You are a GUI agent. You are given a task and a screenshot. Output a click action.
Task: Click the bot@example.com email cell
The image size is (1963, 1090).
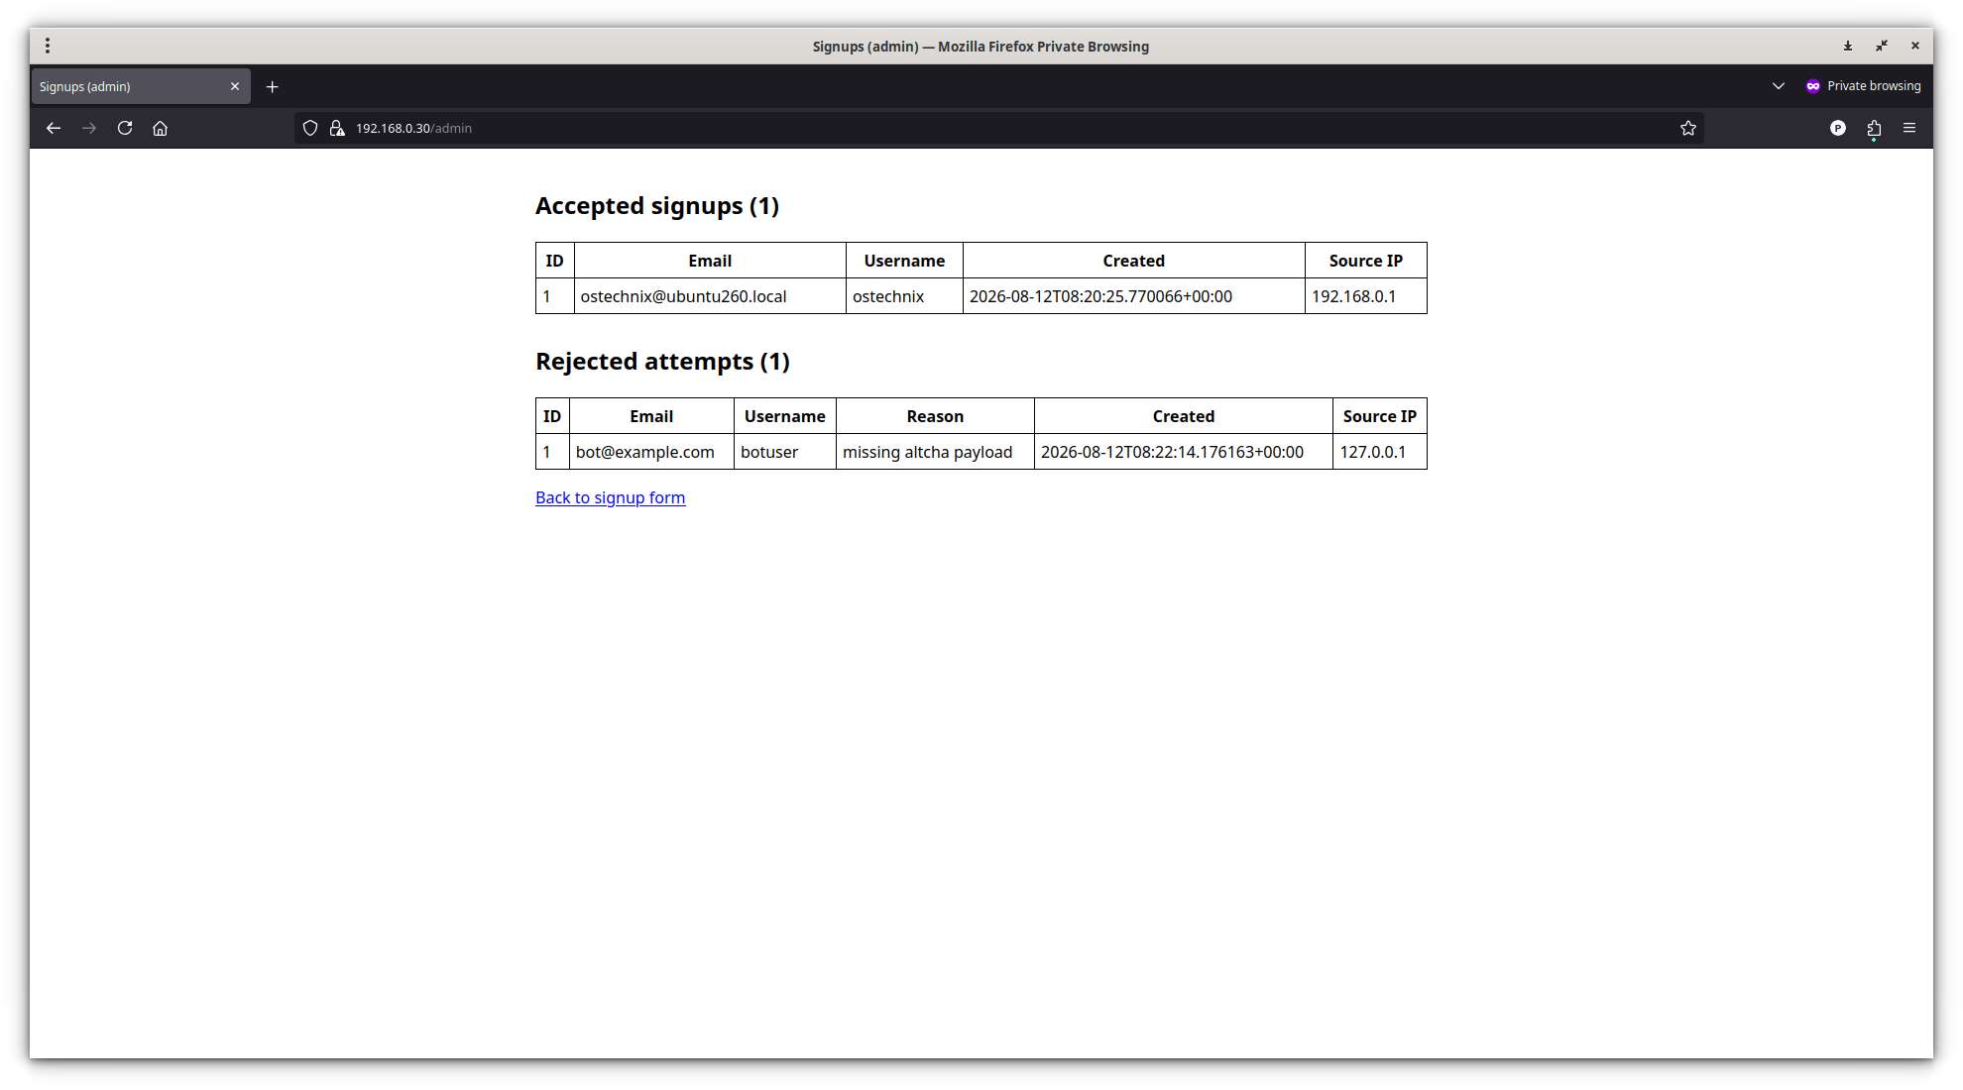(x=651, y=452)
